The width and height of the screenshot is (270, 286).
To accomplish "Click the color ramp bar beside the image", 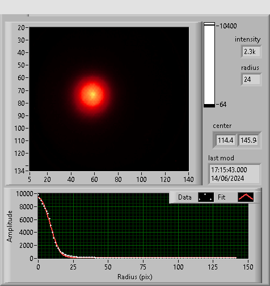I will pos(209,65).
